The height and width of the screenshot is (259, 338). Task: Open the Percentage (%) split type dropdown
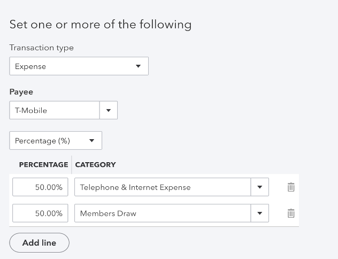point(56,141)
